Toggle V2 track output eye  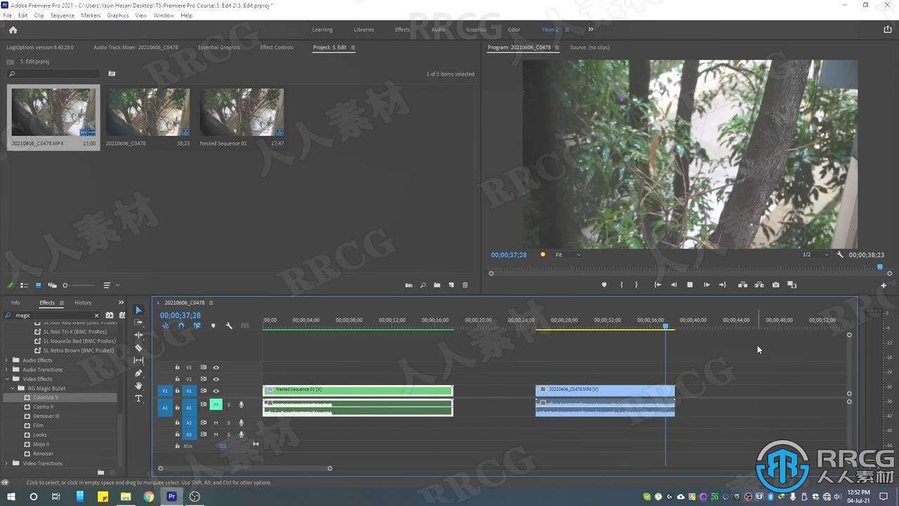216,379
